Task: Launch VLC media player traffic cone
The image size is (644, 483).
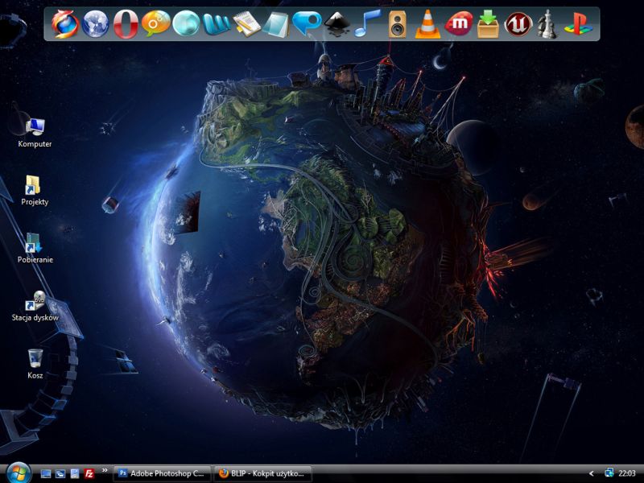Action: (427, 24)
